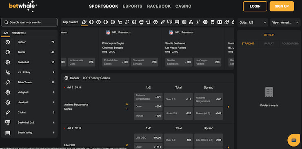
Task: Select the American football icon in sports bar
Action: (x=84, y=22)
